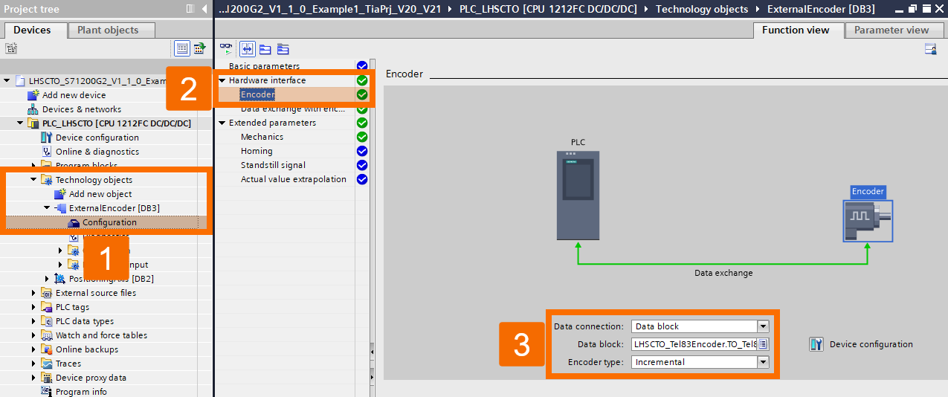Select Mechanics parameter page

click(x=262, y=137)
